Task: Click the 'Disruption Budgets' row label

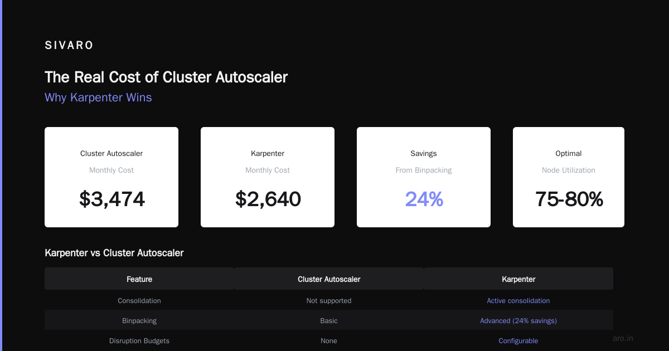Action: [139, 340]
